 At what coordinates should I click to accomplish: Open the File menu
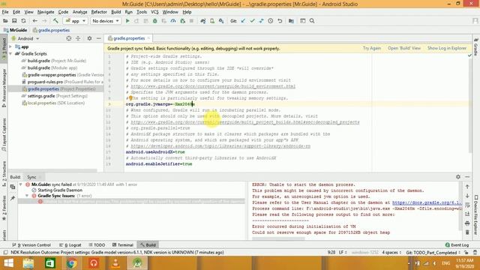[5, 12]
